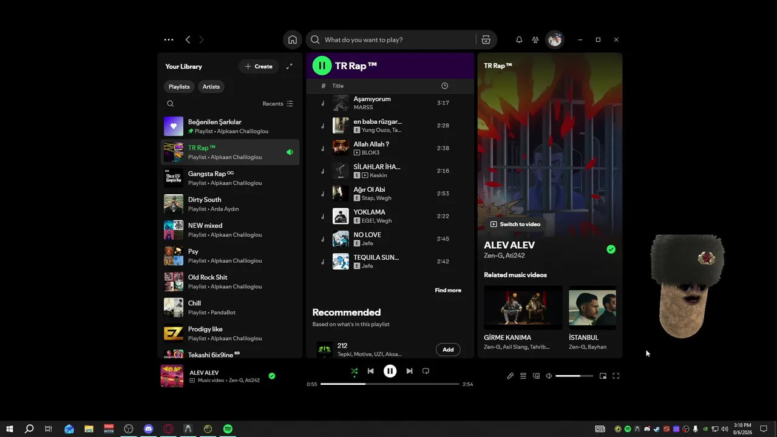
Task: Go to the previous track
Action: coord(370,371)
